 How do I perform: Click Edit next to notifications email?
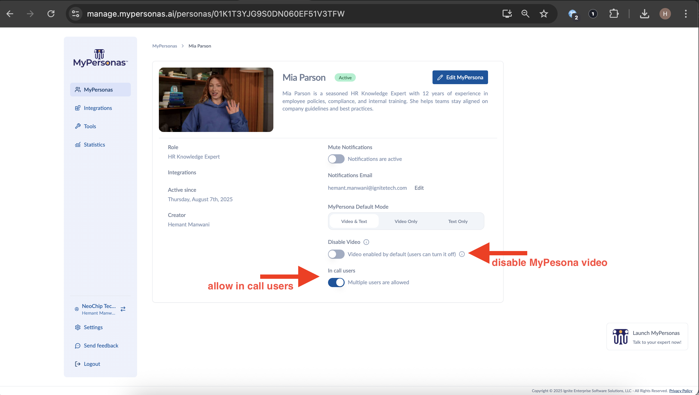[419, 188]
